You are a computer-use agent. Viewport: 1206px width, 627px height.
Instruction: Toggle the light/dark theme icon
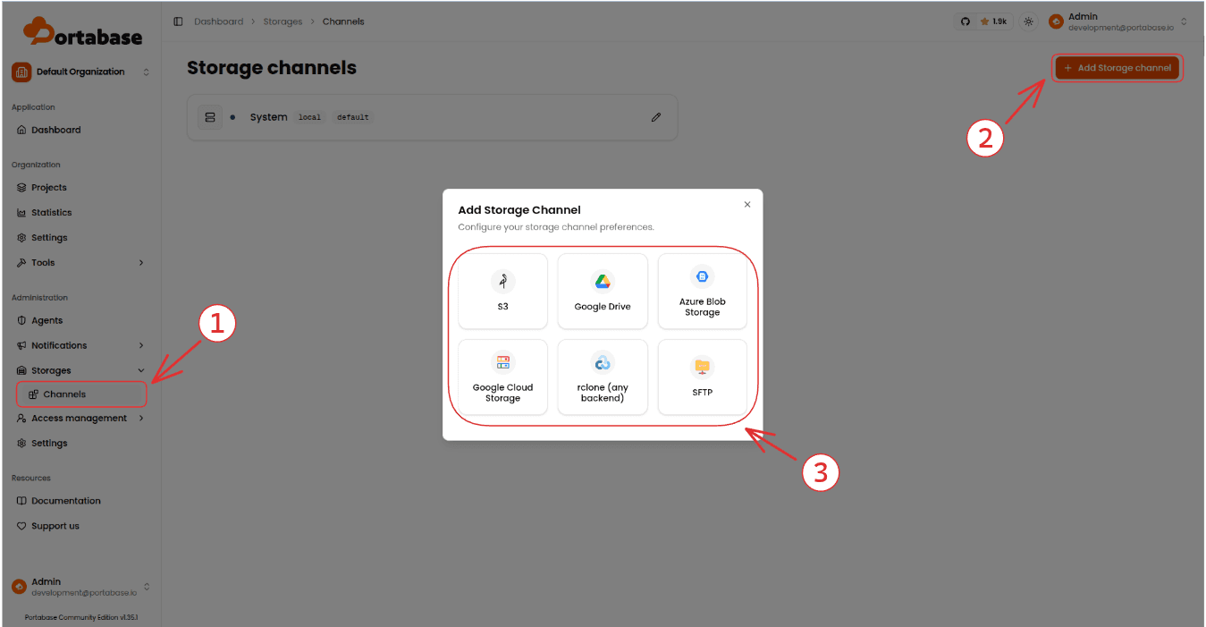click(x=1028, y=21)
